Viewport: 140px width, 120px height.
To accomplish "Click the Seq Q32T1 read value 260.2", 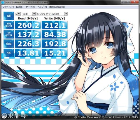I will click(x=28, y=25).
